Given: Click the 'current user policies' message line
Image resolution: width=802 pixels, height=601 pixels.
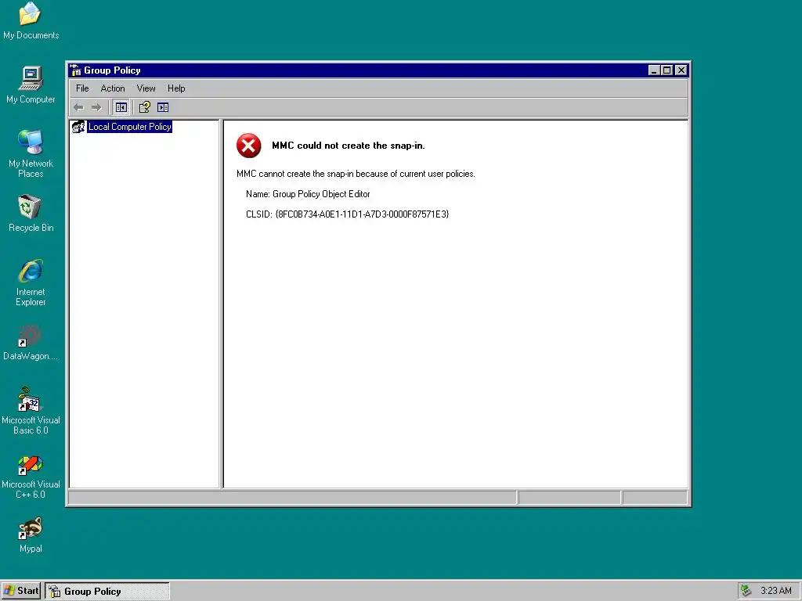Looking at the screenshot, I should click(356, 174).
